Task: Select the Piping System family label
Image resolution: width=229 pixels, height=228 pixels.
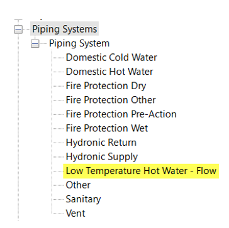Action: coord(79,43)
